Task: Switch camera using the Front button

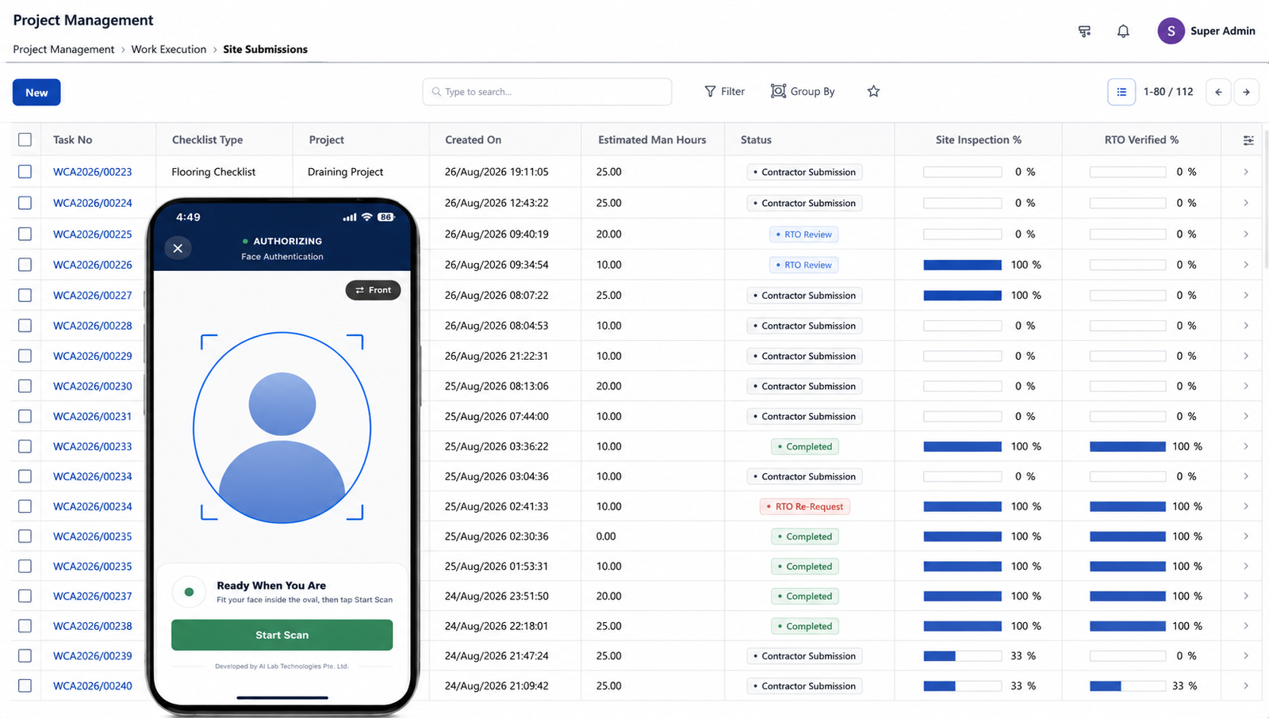Action: [373, 290]
